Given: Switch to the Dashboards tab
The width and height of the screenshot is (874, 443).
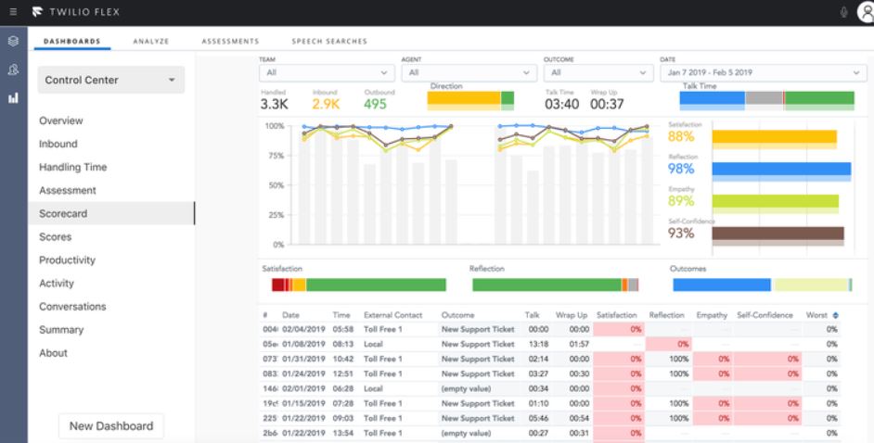Looking at the screenshot, I should [71, 41].
